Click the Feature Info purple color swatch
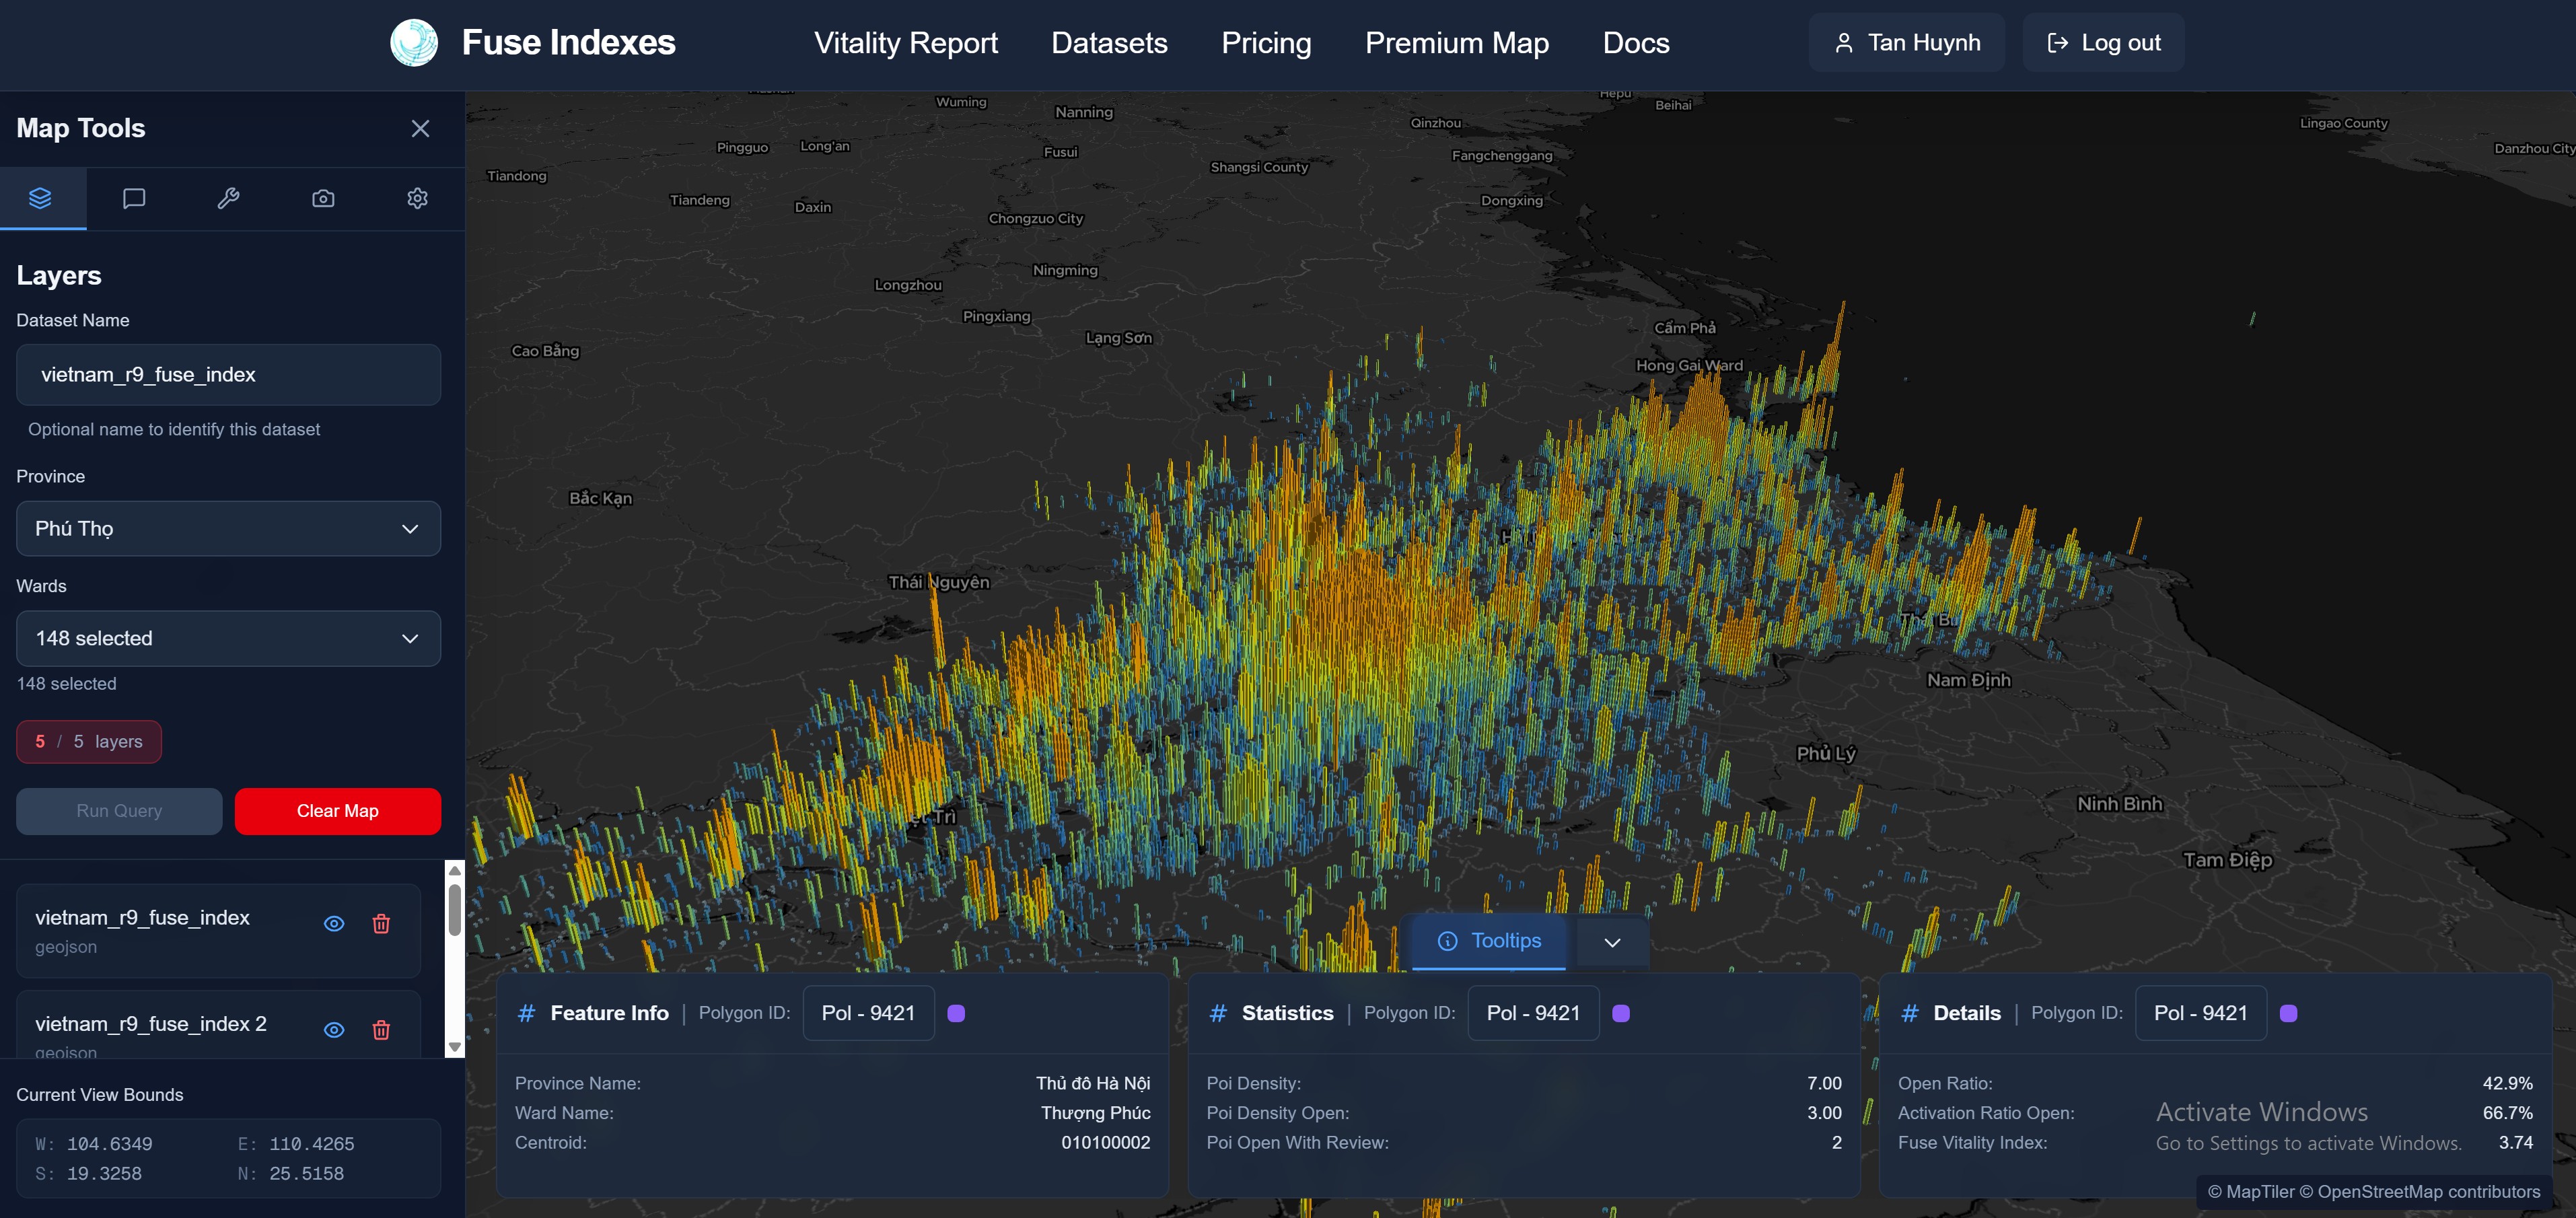The image size is (2576, 1218). click(x=956, y=1013)
